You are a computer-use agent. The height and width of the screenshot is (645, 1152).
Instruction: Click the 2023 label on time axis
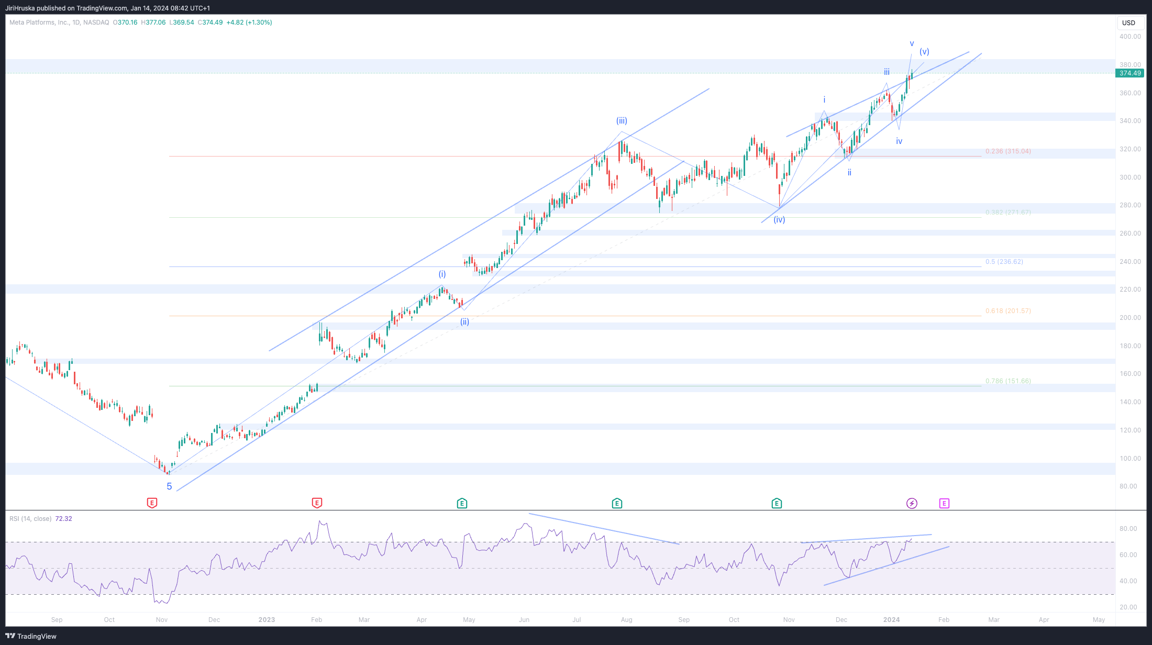point(267,620)
